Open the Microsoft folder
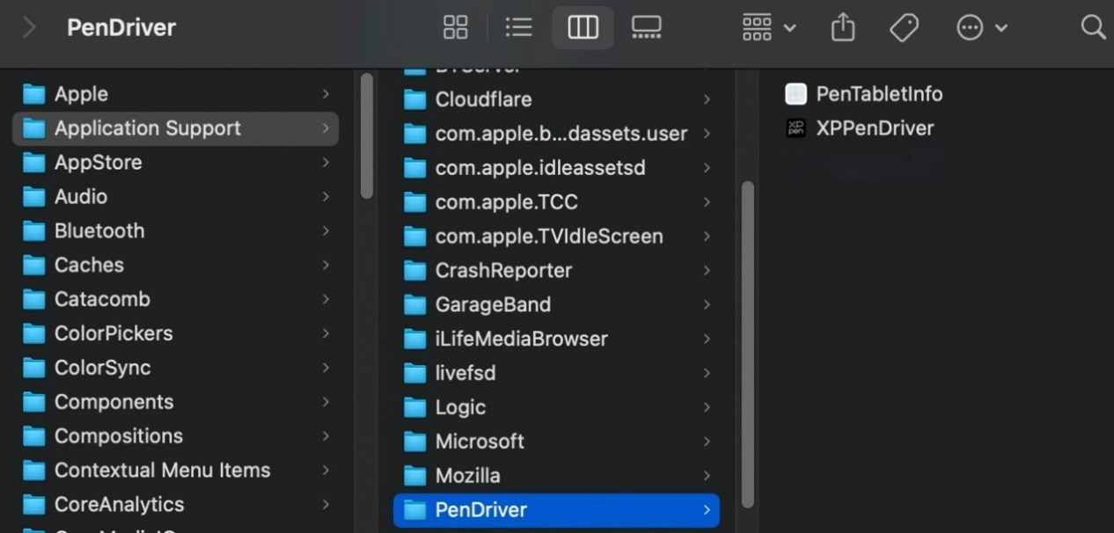1114x533 pixels. (479, 442)
